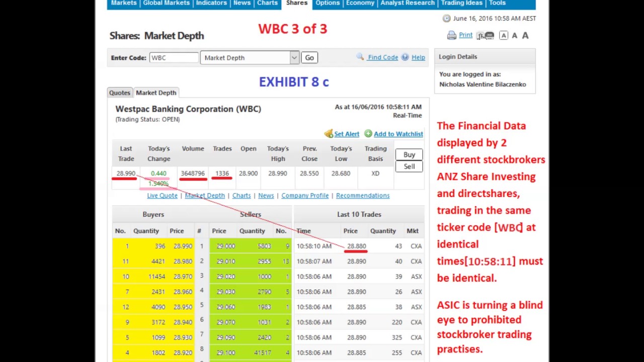Image resolution: width=644 pixels, height=362 pixels.
Task: Click the Last 10 Trades heading
Action: [359, 215]
